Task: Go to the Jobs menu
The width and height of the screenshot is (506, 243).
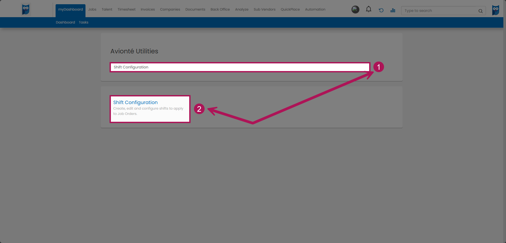Action: click(92, 10)
